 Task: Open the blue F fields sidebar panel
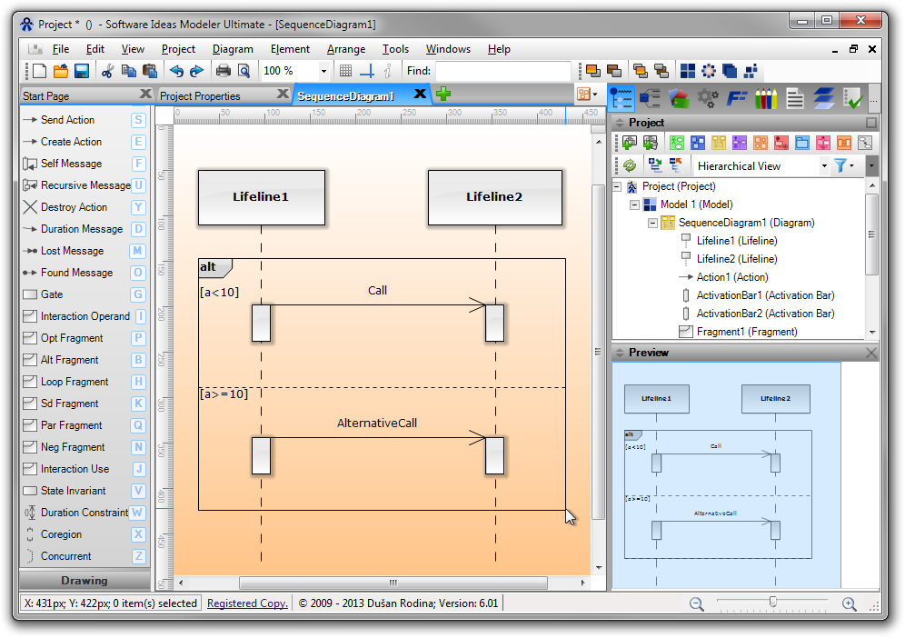click(737, 98)
